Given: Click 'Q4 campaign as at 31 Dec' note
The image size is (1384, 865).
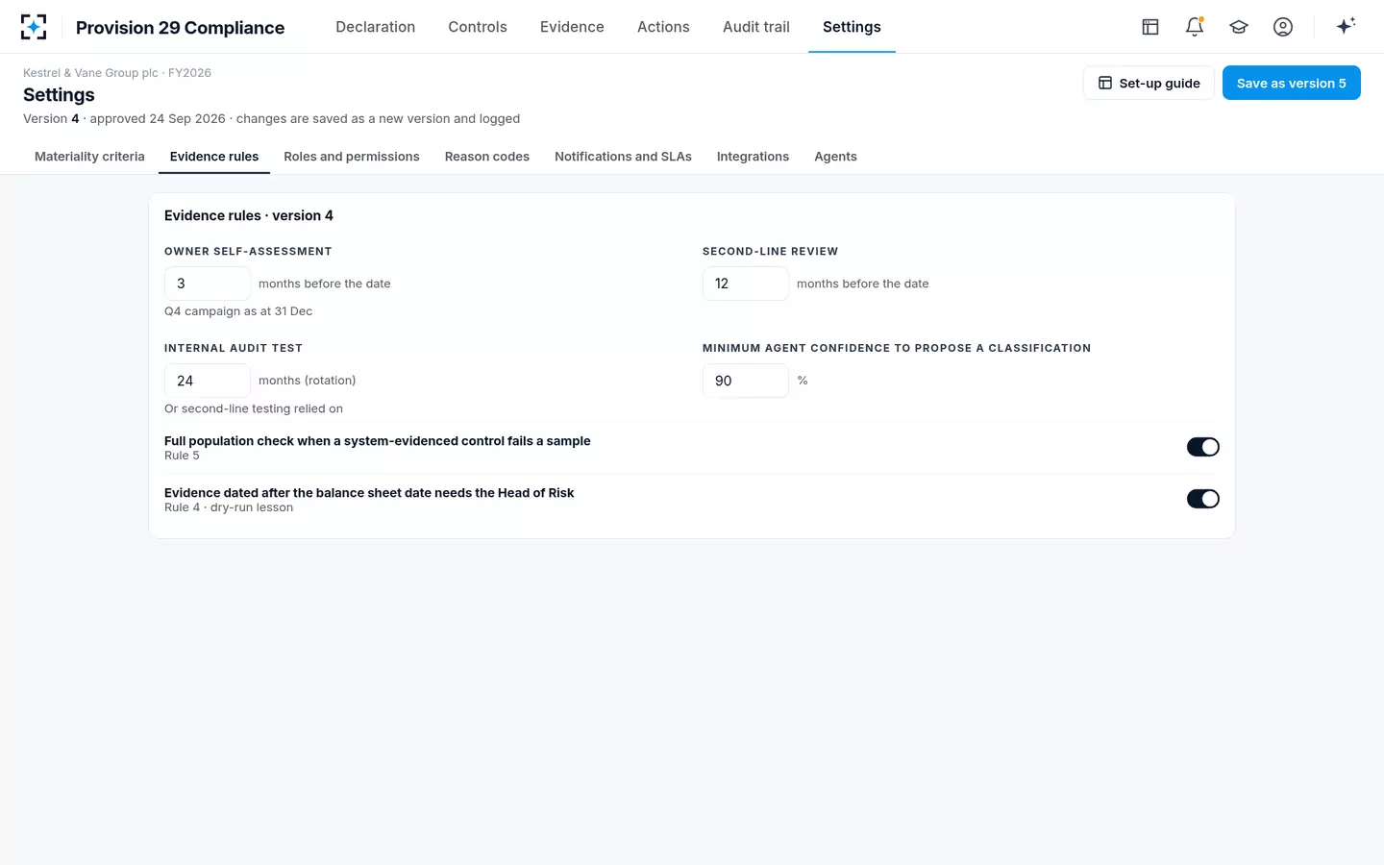Looking at the screenshot, I should (238, 311).
